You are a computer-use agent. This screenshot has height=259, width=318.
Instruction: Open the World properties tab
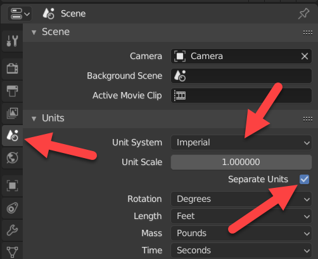point(12,157)
